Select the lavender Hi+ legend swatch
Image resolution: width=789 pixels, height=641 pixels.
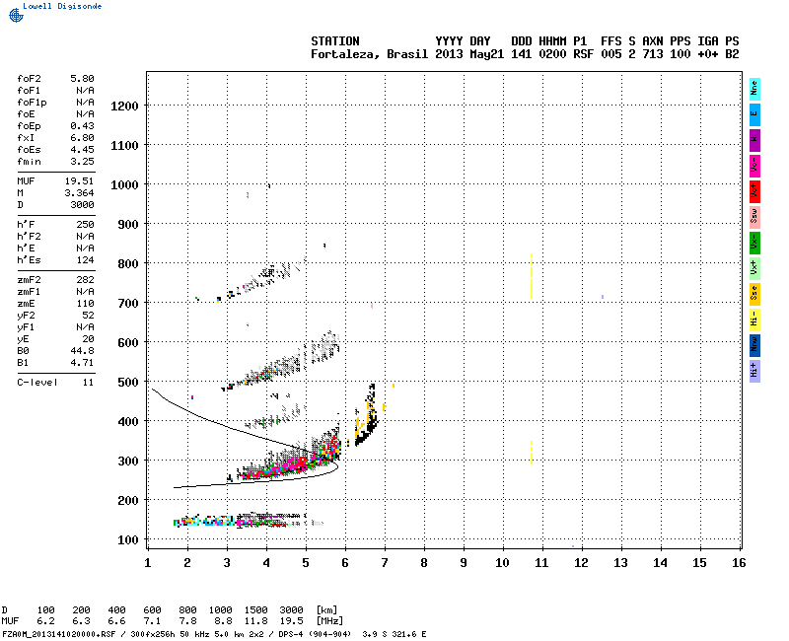[754, 370]
